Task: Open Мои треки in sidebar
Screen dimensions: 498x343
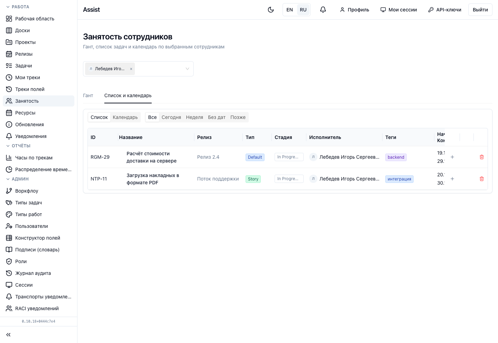Action: click(x=38, y=77)
